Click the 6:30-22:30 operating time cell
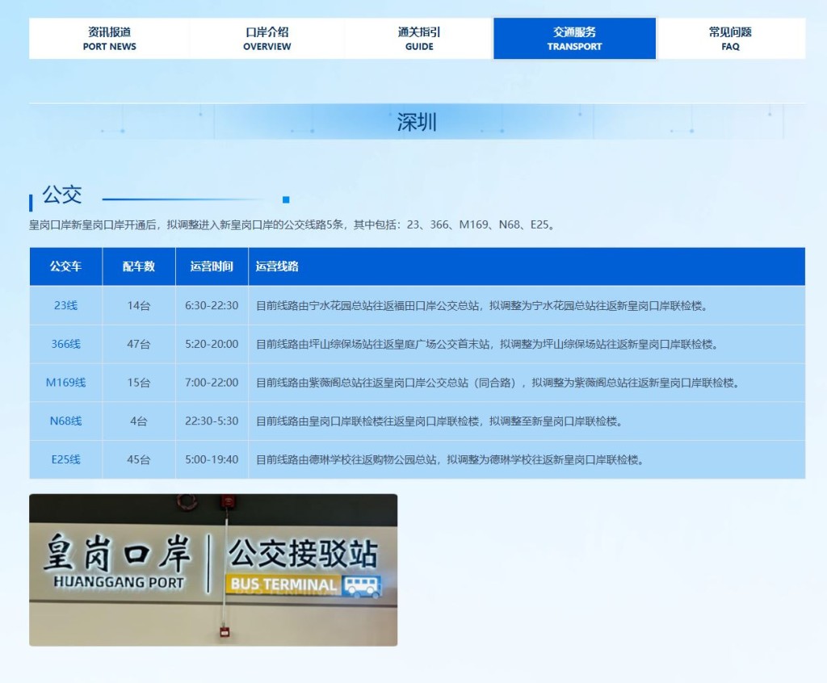The image size is (827, 683). (x=212, y=305)
